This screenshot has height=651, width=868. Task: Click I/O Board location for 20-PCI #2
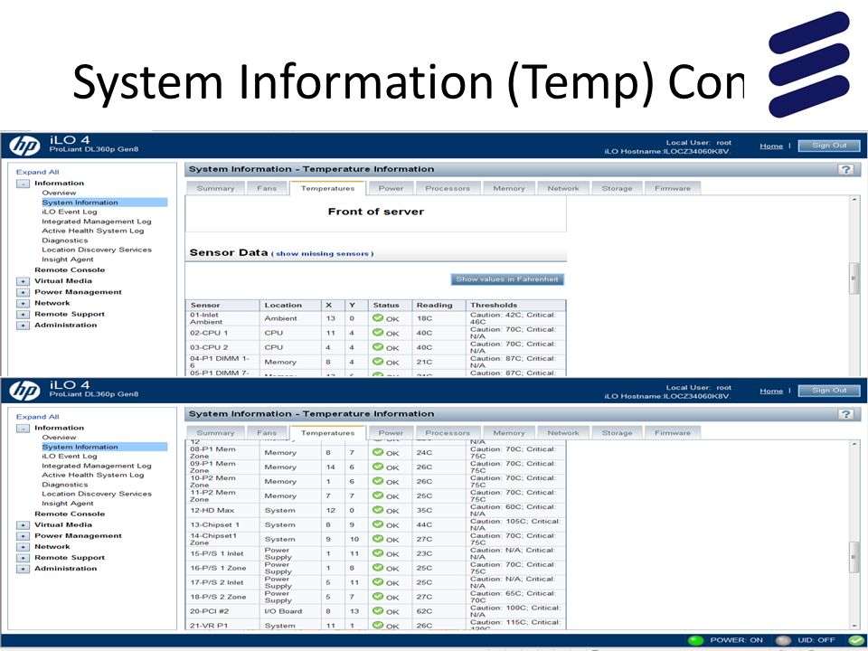point(283,611)
